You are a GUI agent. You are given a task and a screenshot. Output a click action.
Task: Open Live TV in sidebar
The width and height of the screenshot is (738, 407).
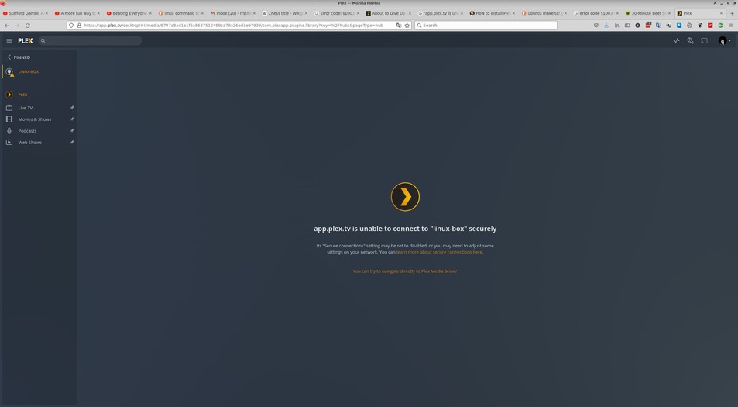(x=26, y=108)
